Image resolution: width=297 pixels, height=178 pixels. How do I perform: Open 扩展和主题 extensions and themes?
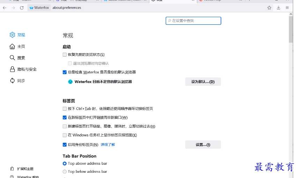pos(22,169)
